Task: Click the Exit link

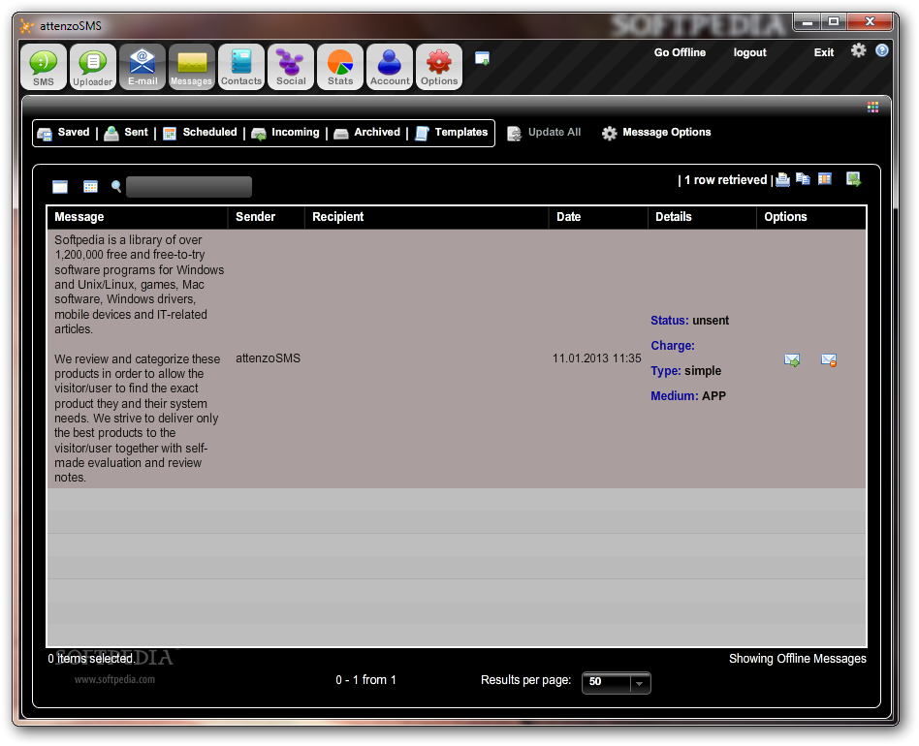Action: point(823,52)
